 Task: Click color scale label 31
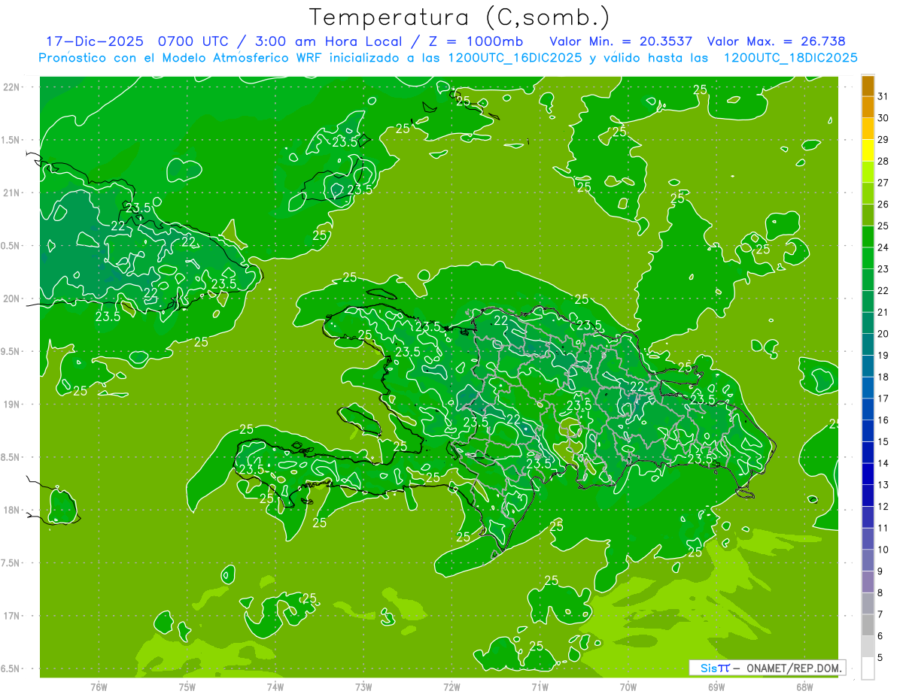883,96
